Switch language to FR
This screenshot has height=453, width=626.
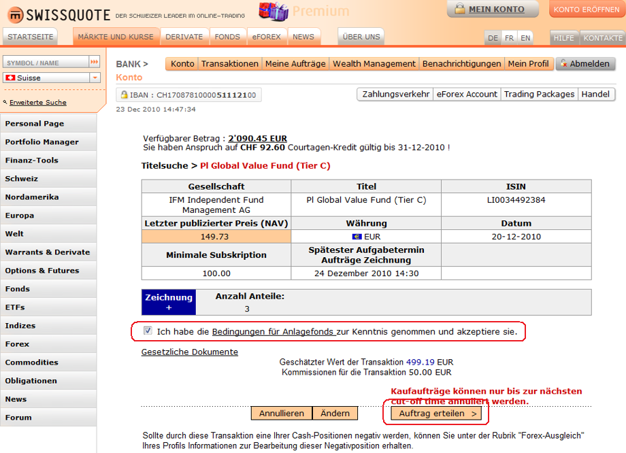click(510, 38)
